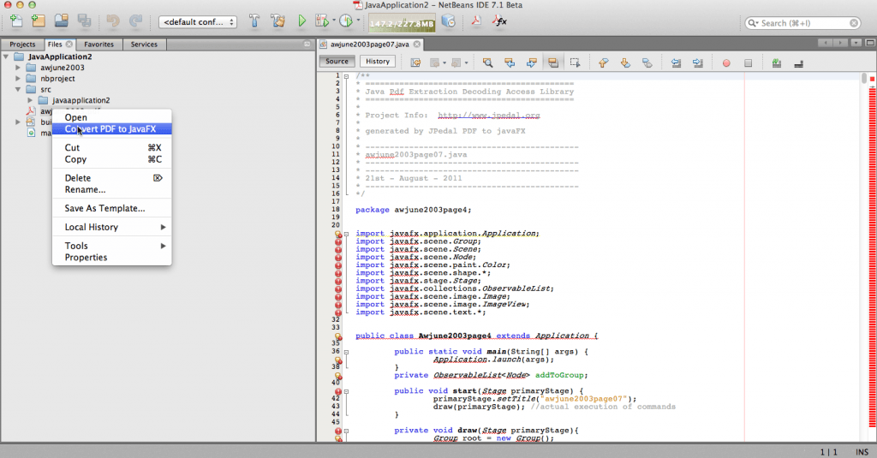This screenshot has height=458, width=877.
Task: Click the Build Project hammer icon
Action: (x=254, y=21)
